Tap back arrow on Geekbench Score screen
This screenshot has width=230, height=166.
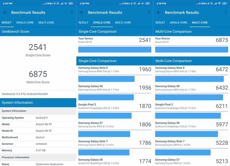(5, 12)
